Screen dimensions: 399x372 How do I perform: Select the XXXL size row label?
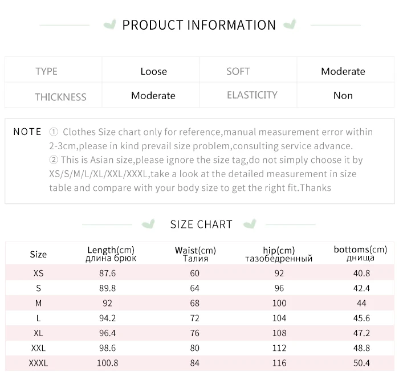38,363
